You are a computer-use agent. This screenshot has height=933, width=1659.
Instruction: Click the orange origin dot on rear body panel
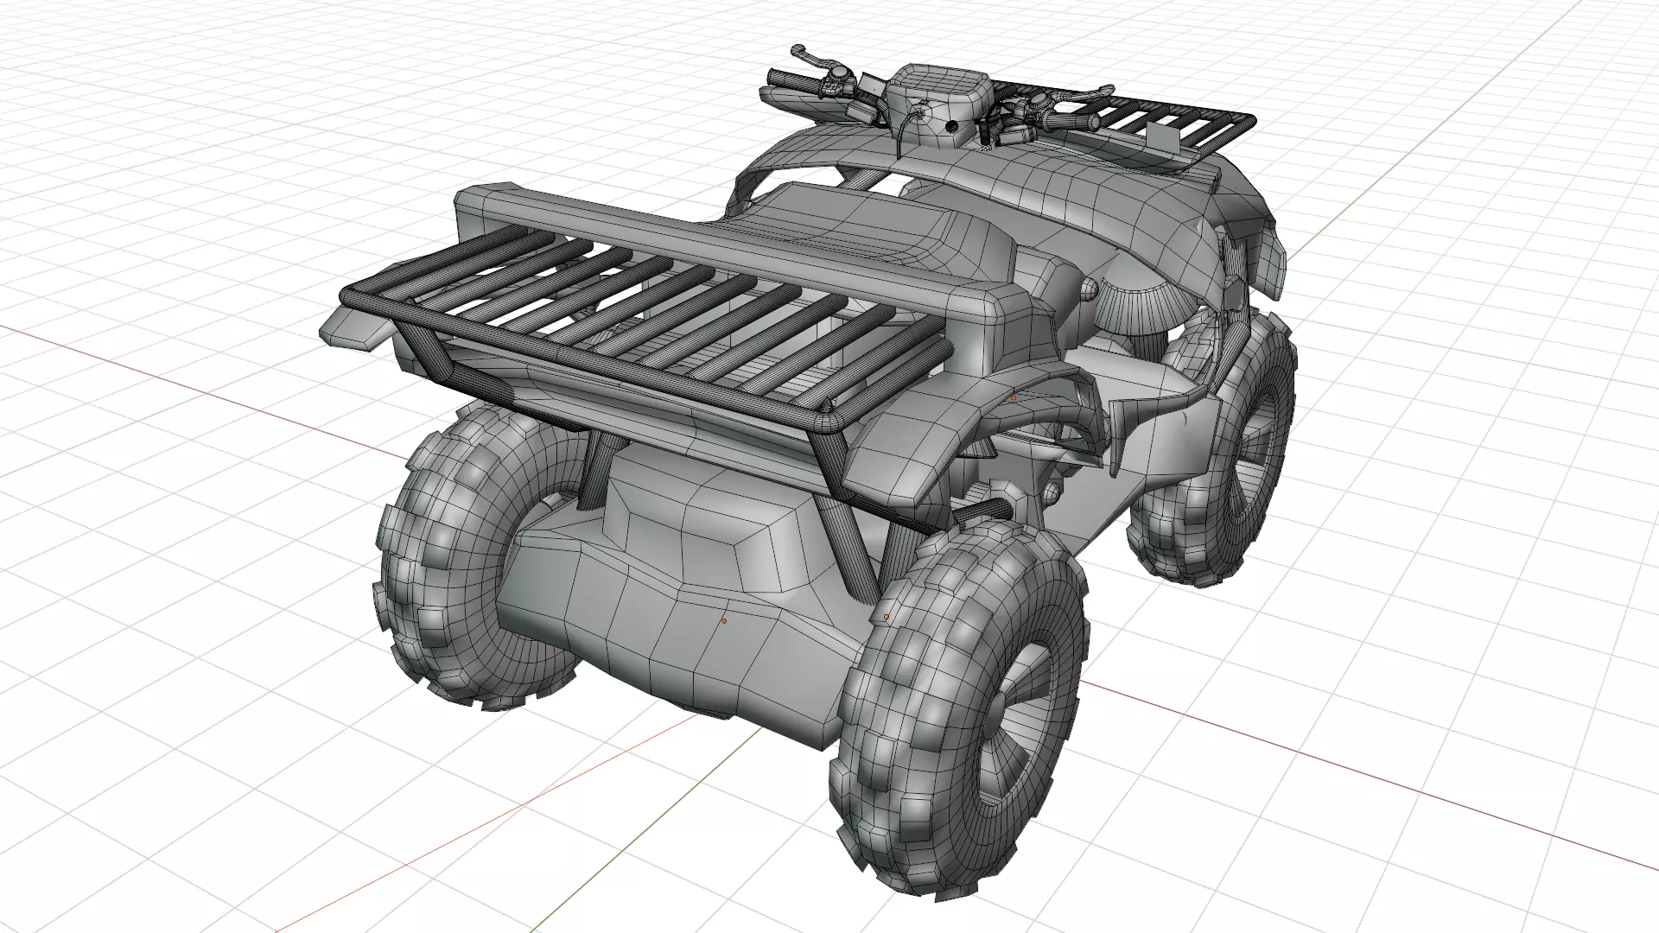(x=724, y=620)
